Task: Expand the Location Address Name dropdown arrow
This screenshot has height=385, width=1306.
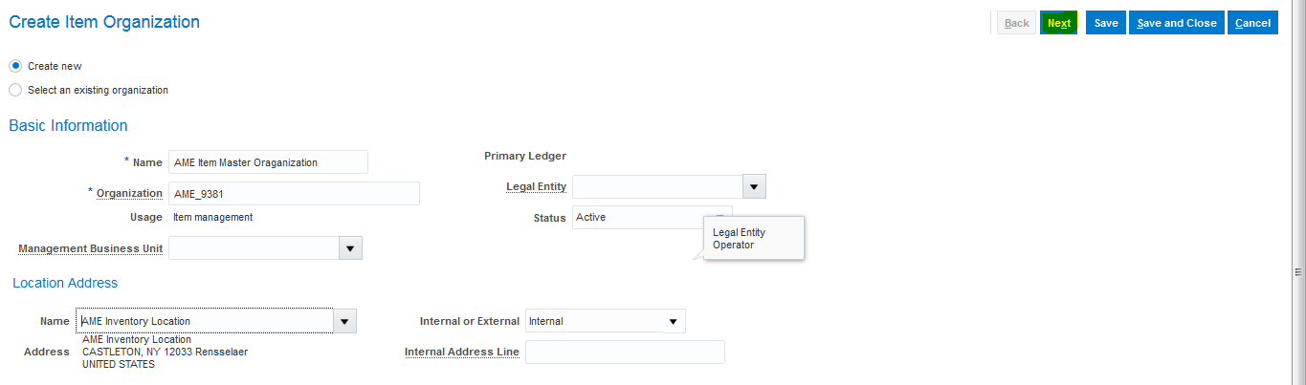Action: [344, 321]
